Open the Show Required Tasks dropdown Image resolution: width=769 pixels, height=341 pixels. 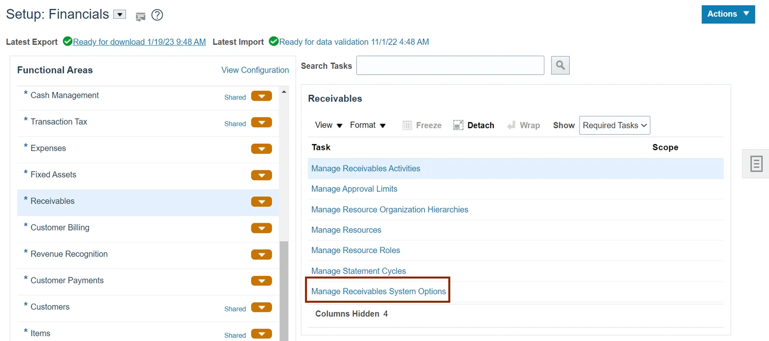(614, 125)
